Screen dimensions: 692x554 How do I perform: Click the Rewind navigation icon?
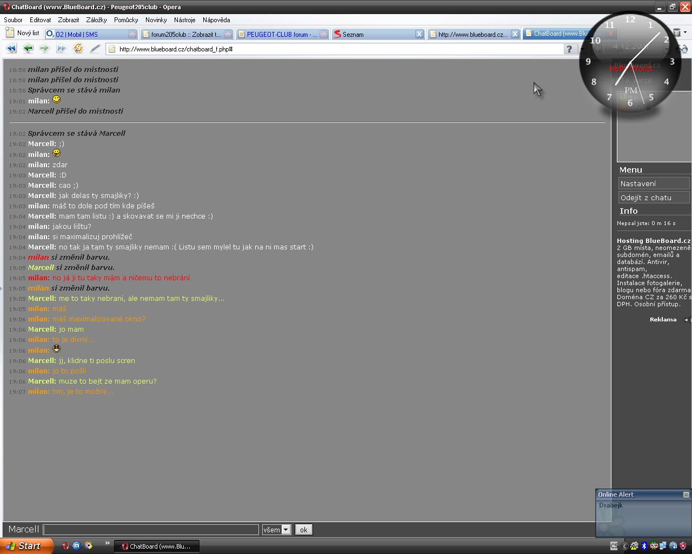click(11, 49)
